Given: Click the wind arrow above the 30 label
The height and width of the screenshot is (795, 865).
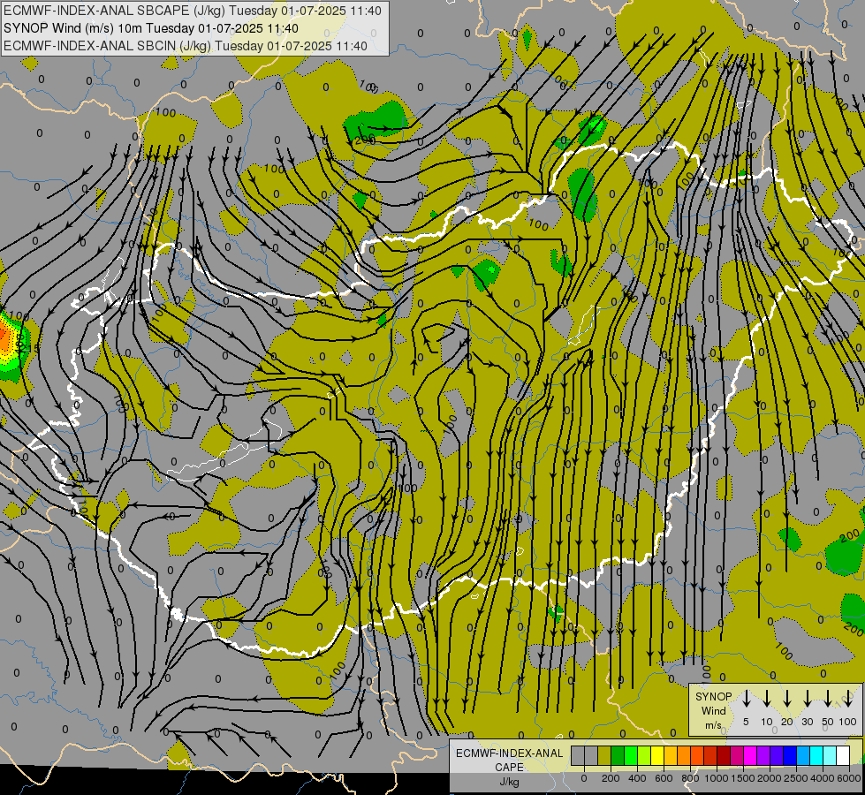Looking at the screenshot, I should coord(807,699).
